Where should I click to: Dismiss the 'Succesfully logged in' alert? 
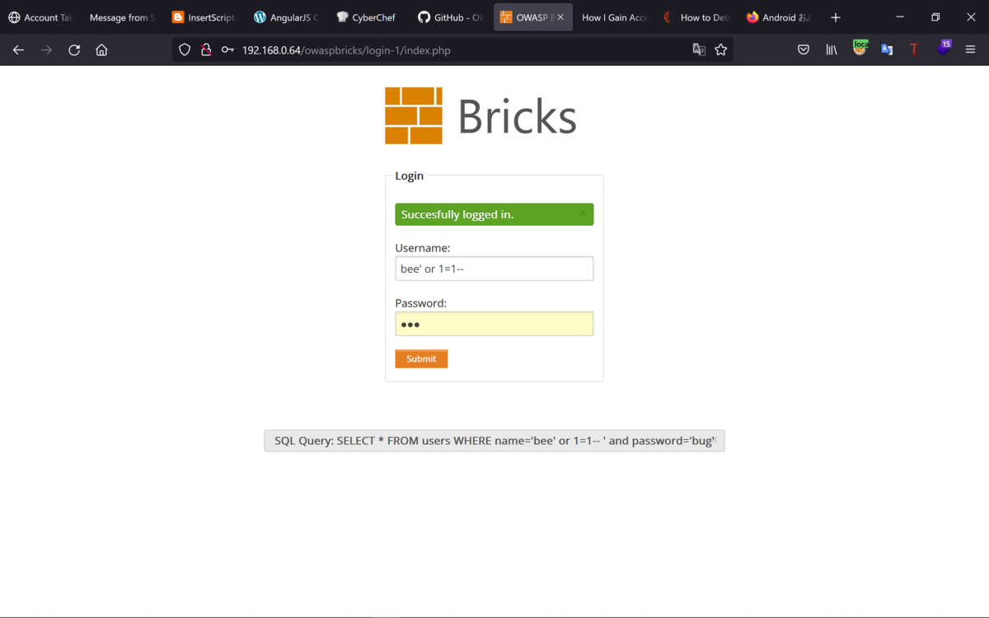[x=583, y=213]
